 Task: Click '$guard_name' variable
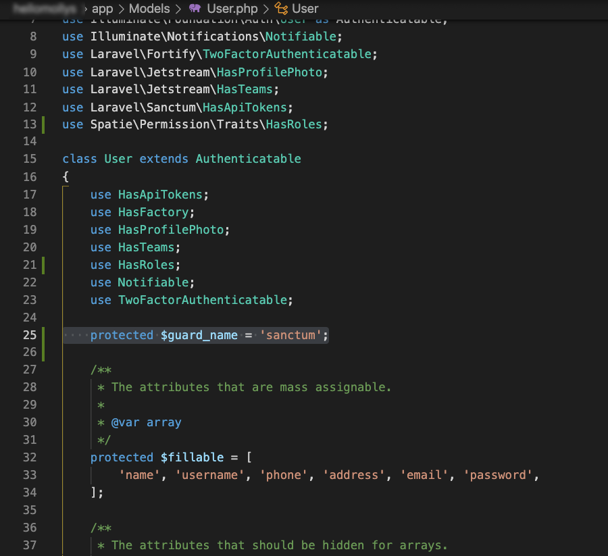199,335
